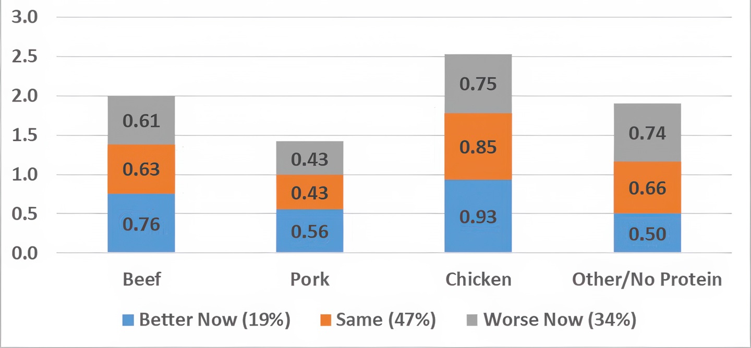
Task: Select the Pork category axis label
Action: 310,280
